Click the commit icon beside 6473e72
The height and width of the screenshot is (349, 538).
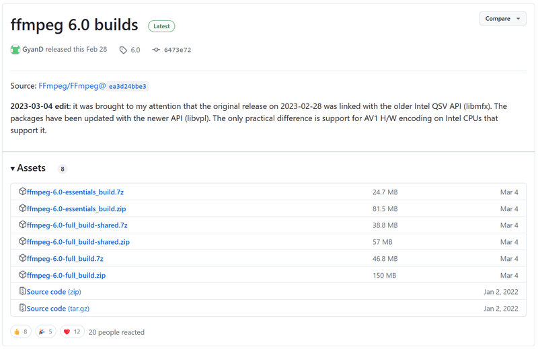156,50
